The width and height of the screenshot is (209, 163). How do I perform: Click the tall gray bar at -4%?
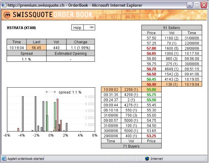click(23, 114)
